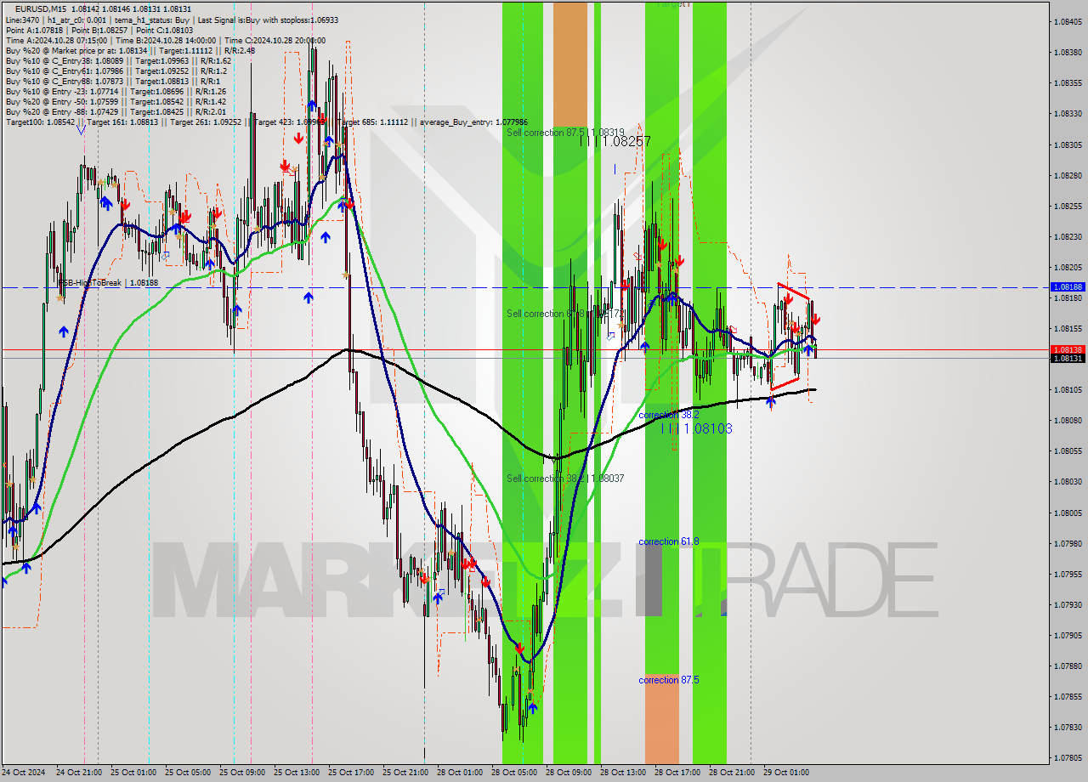Click the 'Buy %10 @ Entry -50' line
The width and height of the screenshot is (1088, 782).
116,102
